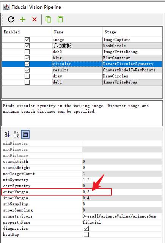The width and height of the screenshot is (165, 243).
Task: Uncheck the diagnostics property
Action: pyautogui.click(x=86, y=228)
